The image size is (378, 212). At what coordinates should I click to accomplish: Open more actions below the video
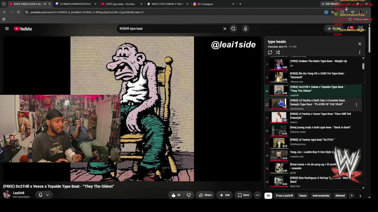tap(258, 195)
